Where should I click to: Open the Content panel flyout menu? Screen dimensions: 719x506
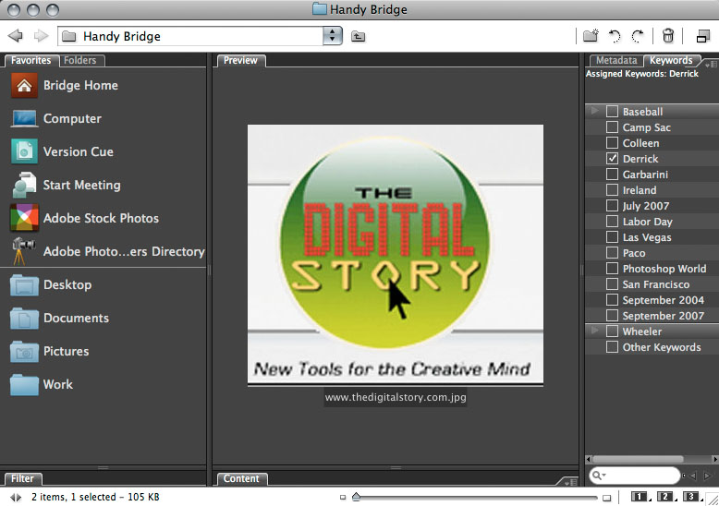click(571, 482)
